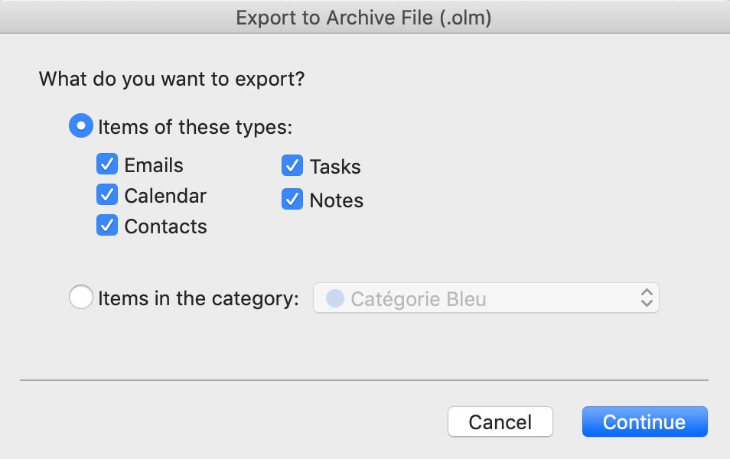Cancel the export dialog
This screenshot has width=730, height=459.
500,422
